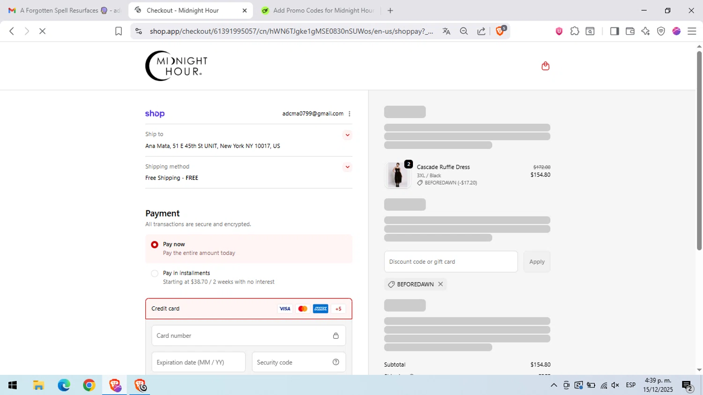Image resolution: width=703 pixels, height=395 pixels.
Task: Click the muted volume tray icon
Action: pos(615,385)
